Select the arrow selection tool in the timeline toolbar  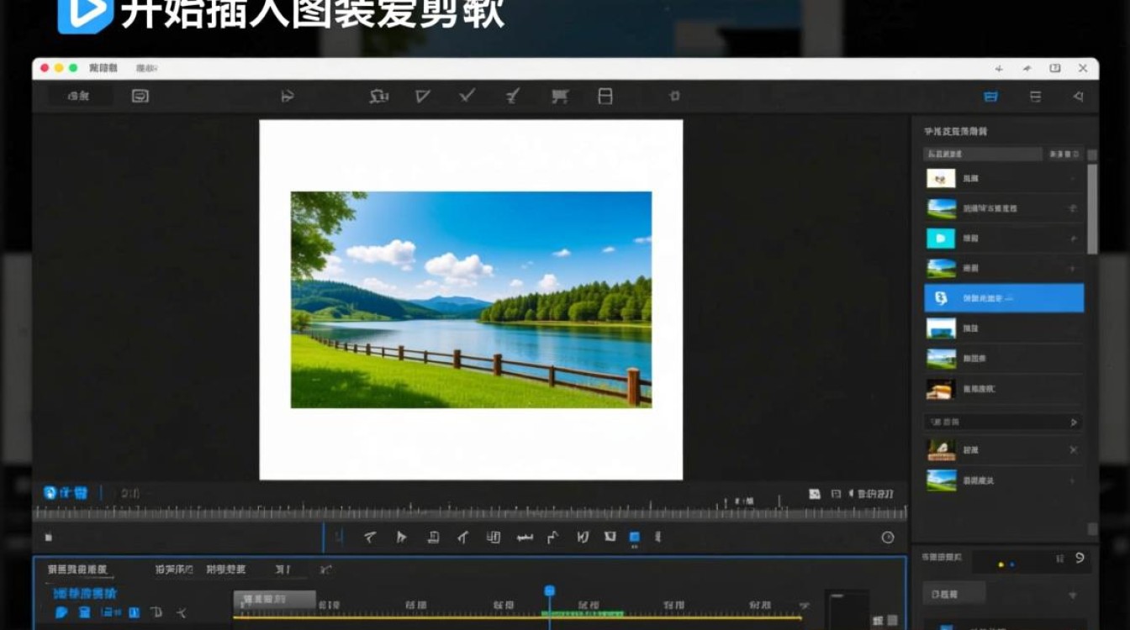click(x=401, y=538)
